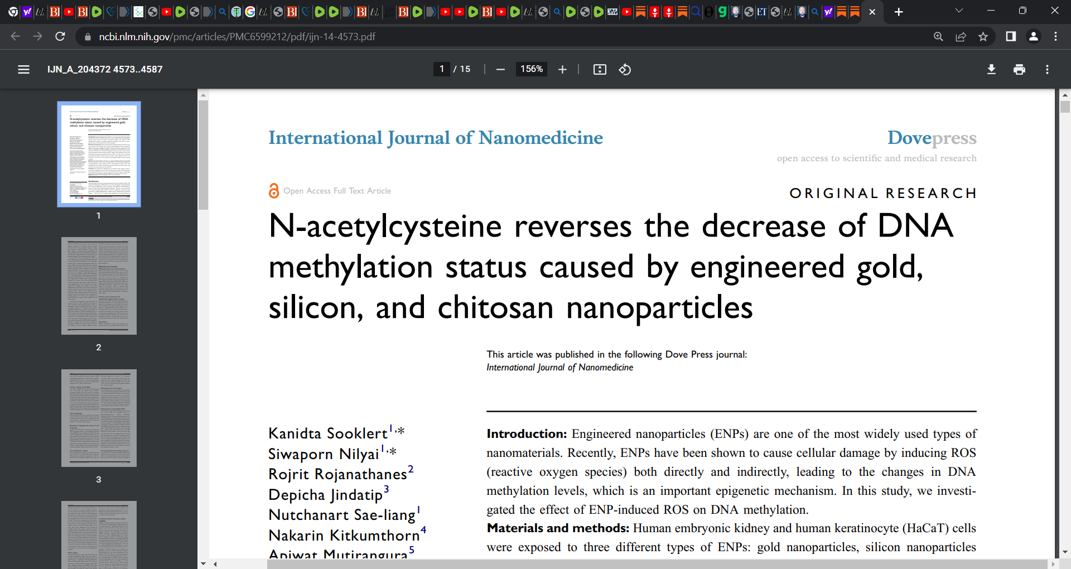The width and height of the screenshot is (1071, 569).
Task: Switch to the ET tab
Action: coord(761,12)
